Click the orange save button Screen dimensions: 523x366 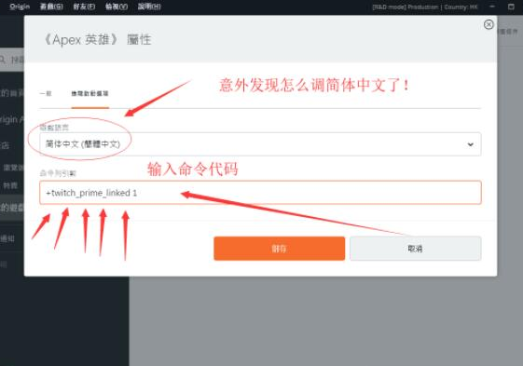[x=279, y=249]
